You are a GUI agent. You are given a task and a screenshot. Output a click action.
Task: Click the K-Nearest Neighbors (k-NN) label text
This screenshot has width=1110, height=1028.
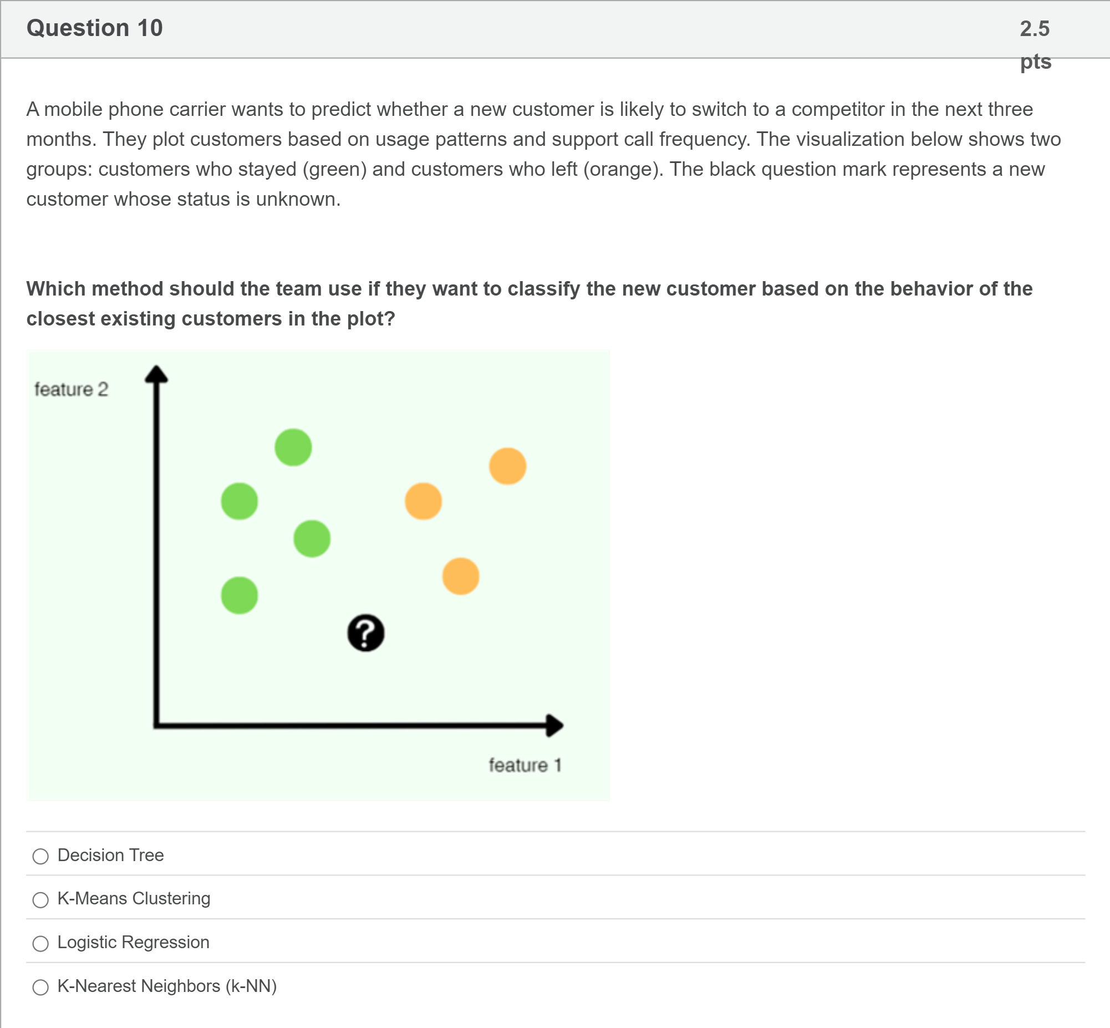(x=167, y=986)
